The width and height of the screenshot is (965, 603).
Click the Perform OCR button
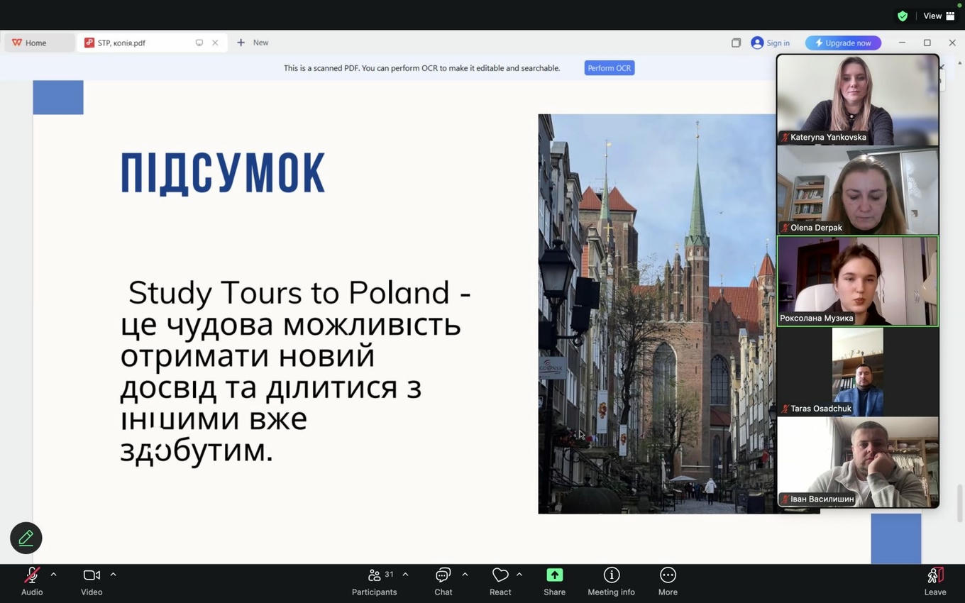pos(609,68)
